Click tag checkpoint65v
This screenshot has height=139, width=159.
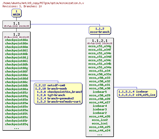pos(17,107)
